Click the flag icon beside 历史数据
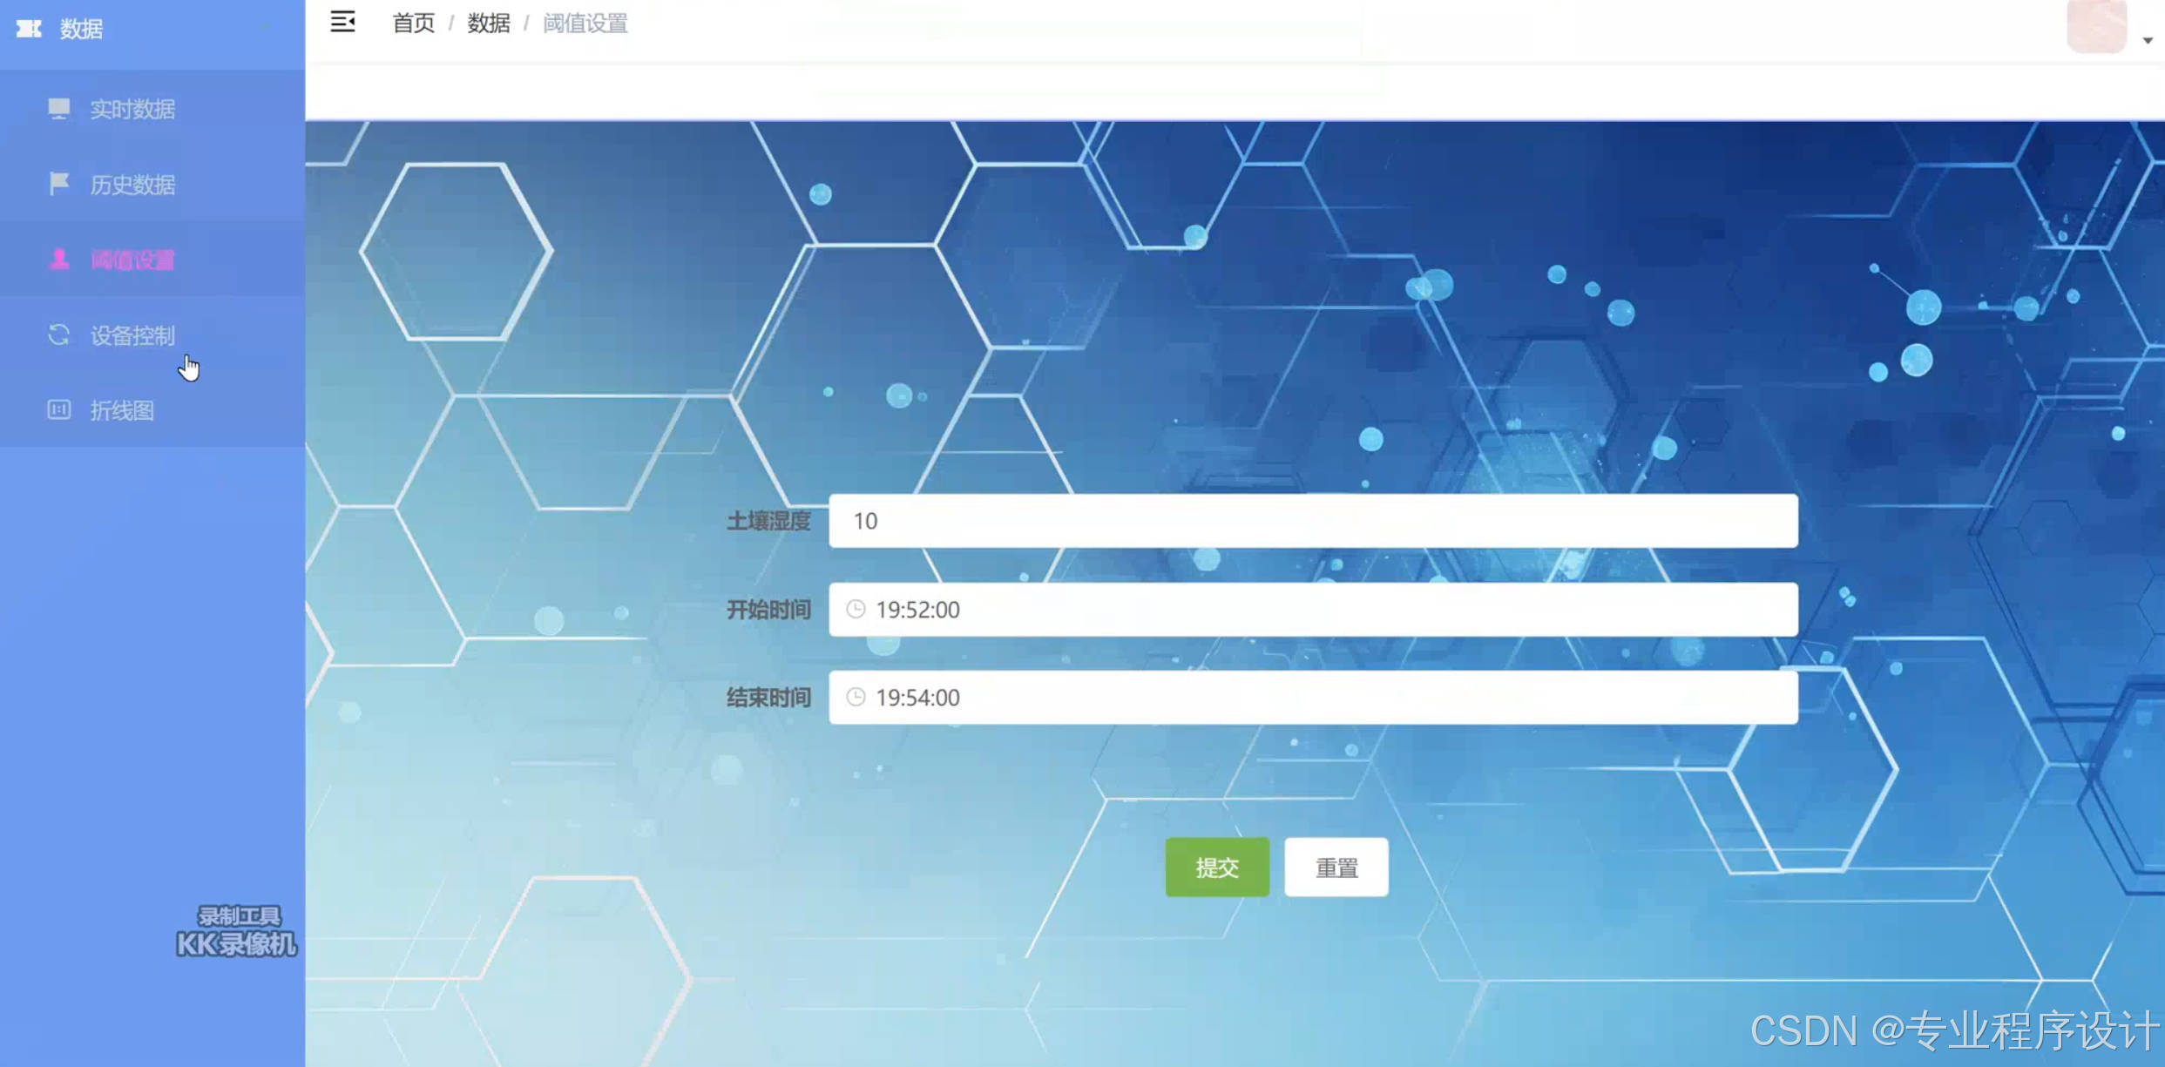 58,184
